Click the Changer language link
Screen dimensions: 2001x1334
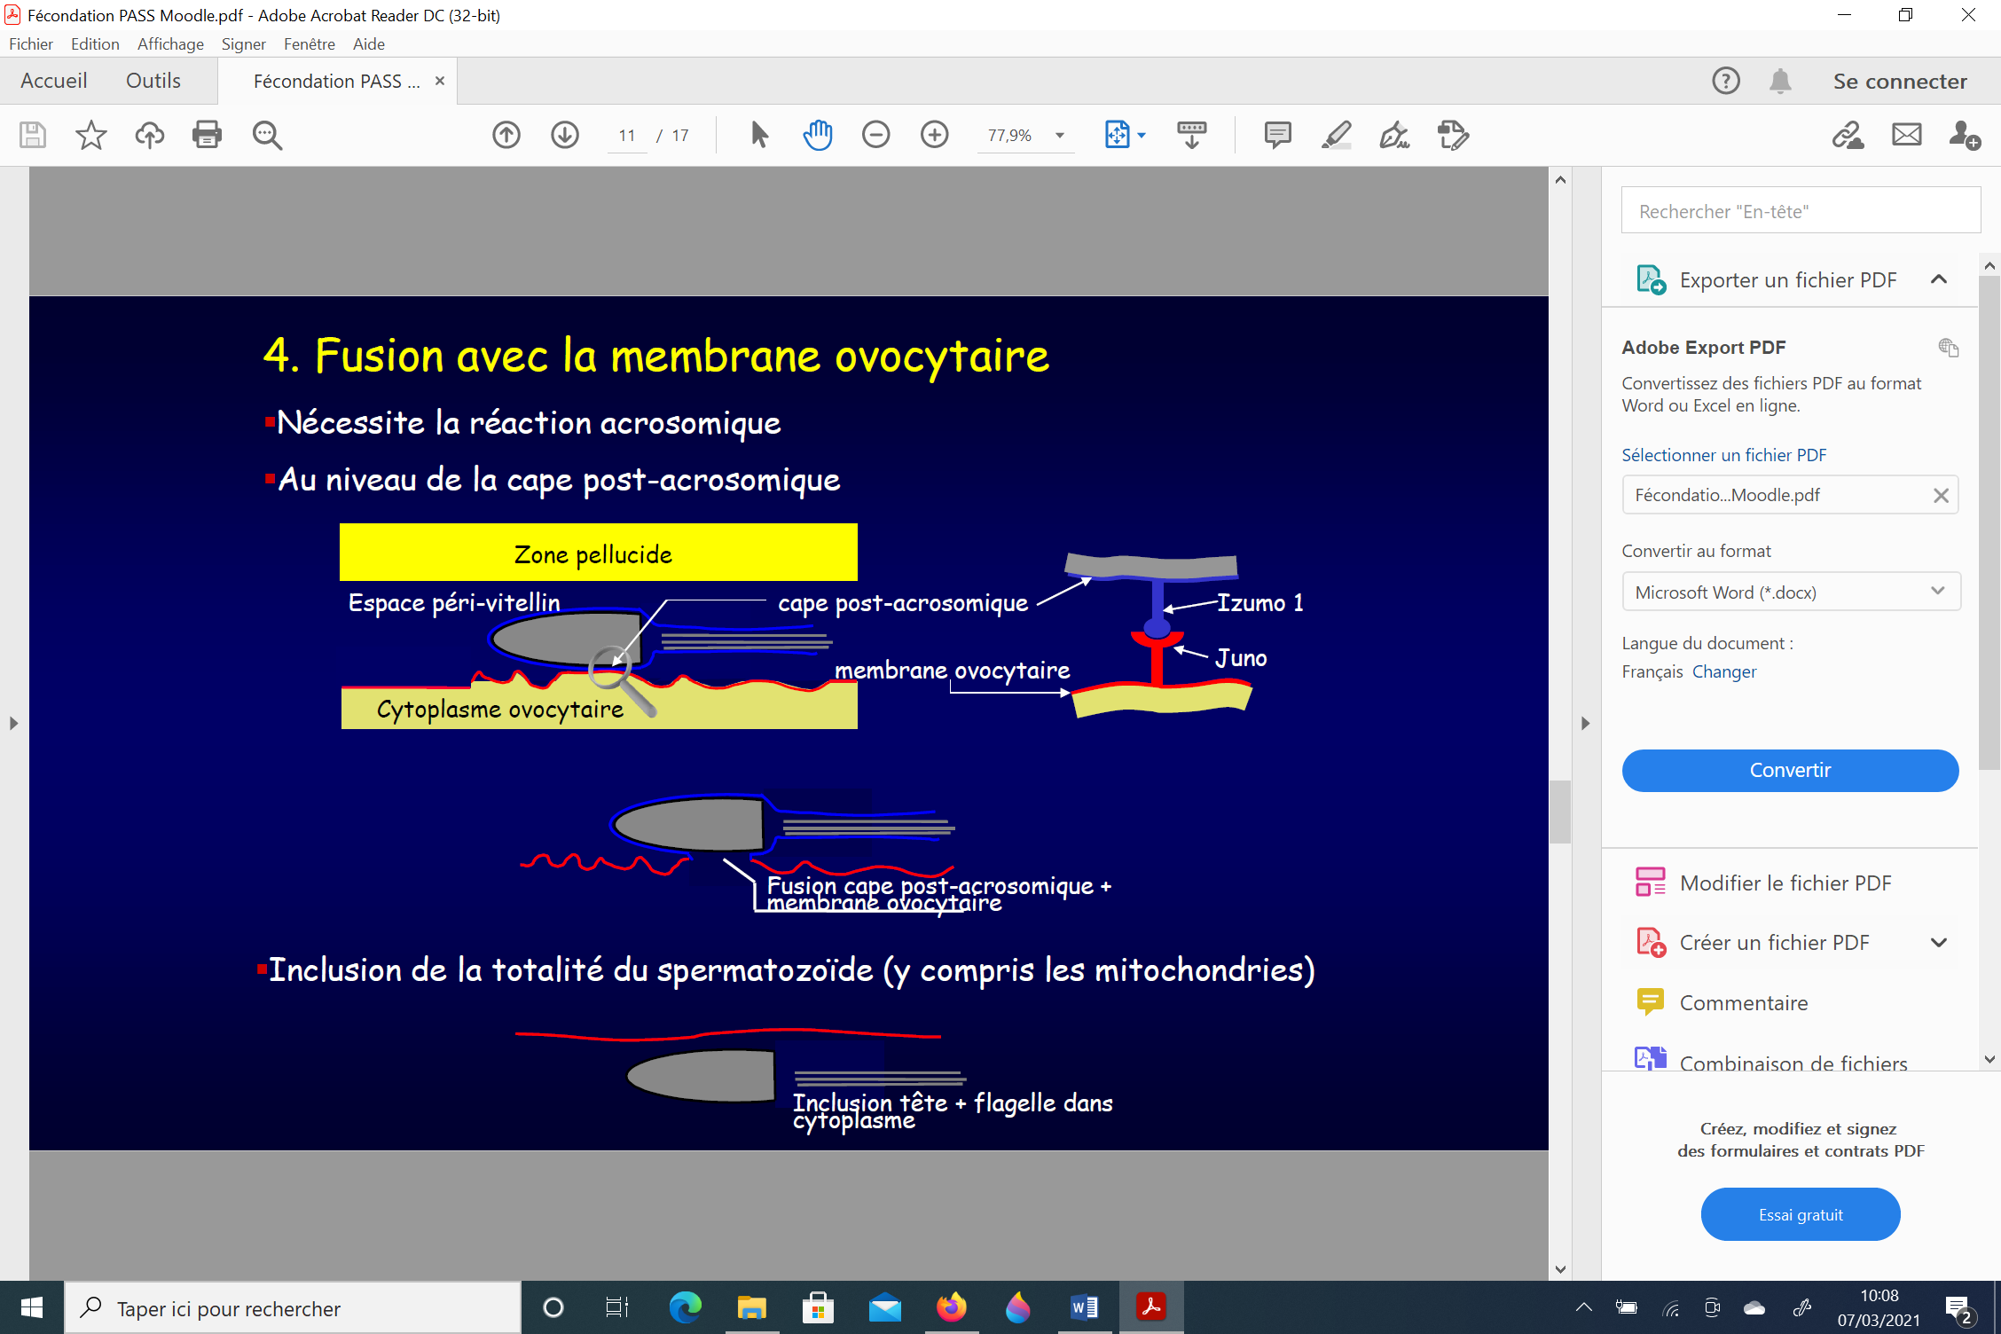tap(1723, 671)
